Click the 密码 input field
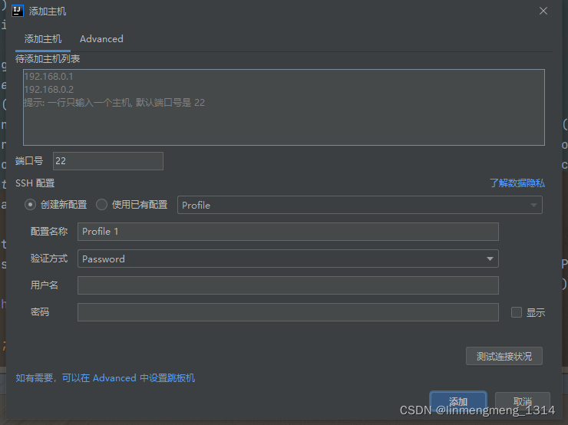568x425 pixels. click(x=288, y=312)
